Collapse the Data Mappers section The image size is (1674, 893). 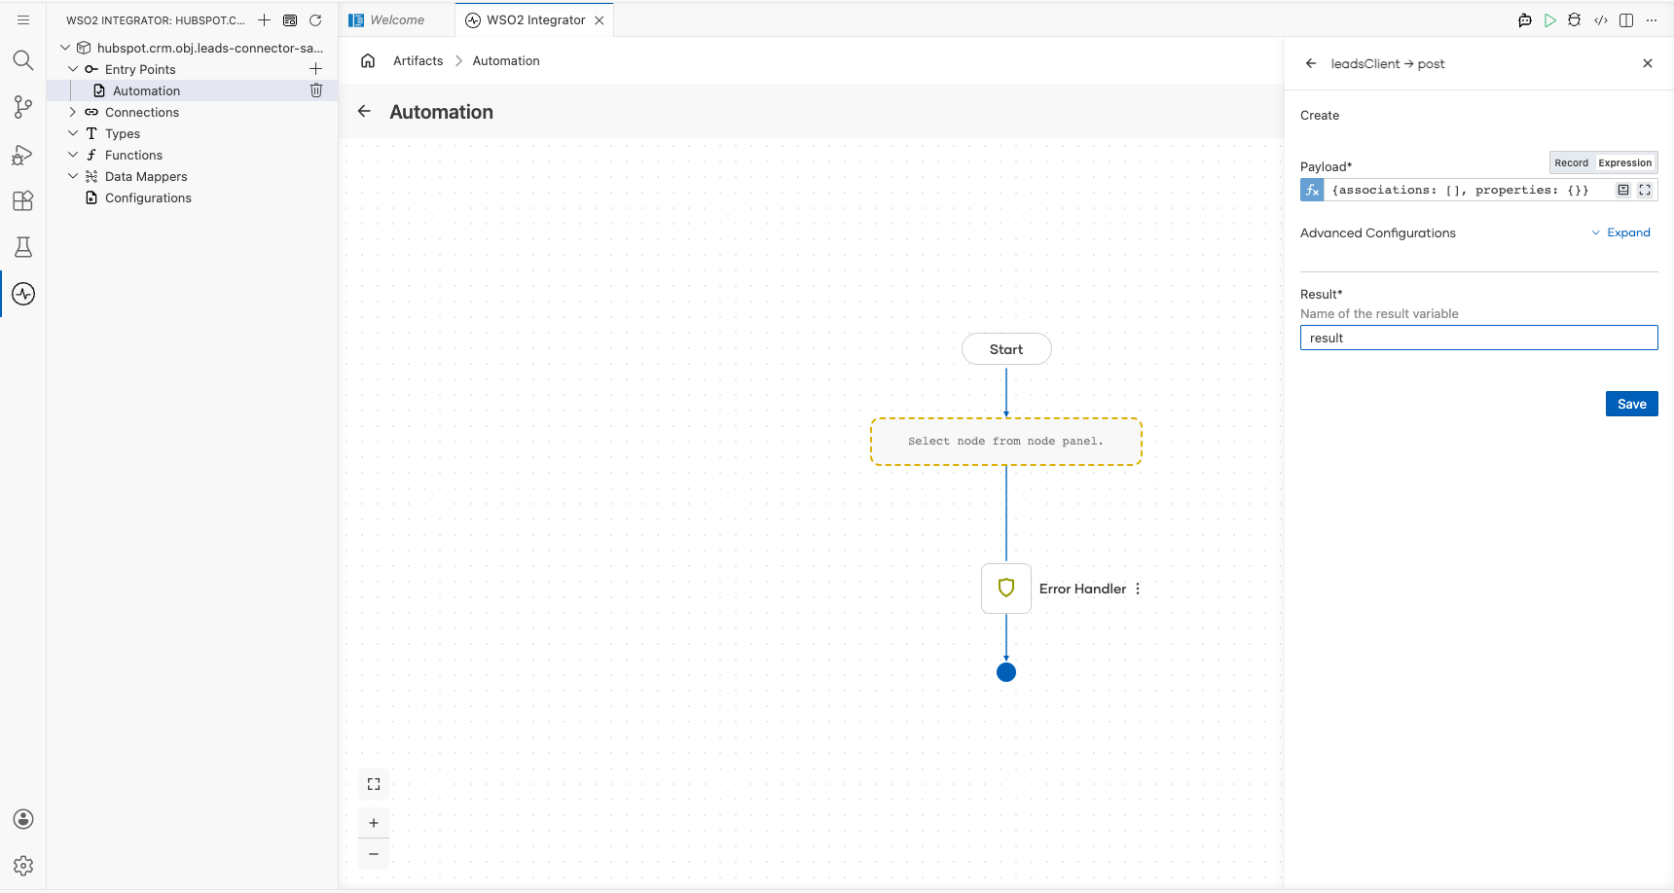(x=73, y=176)
